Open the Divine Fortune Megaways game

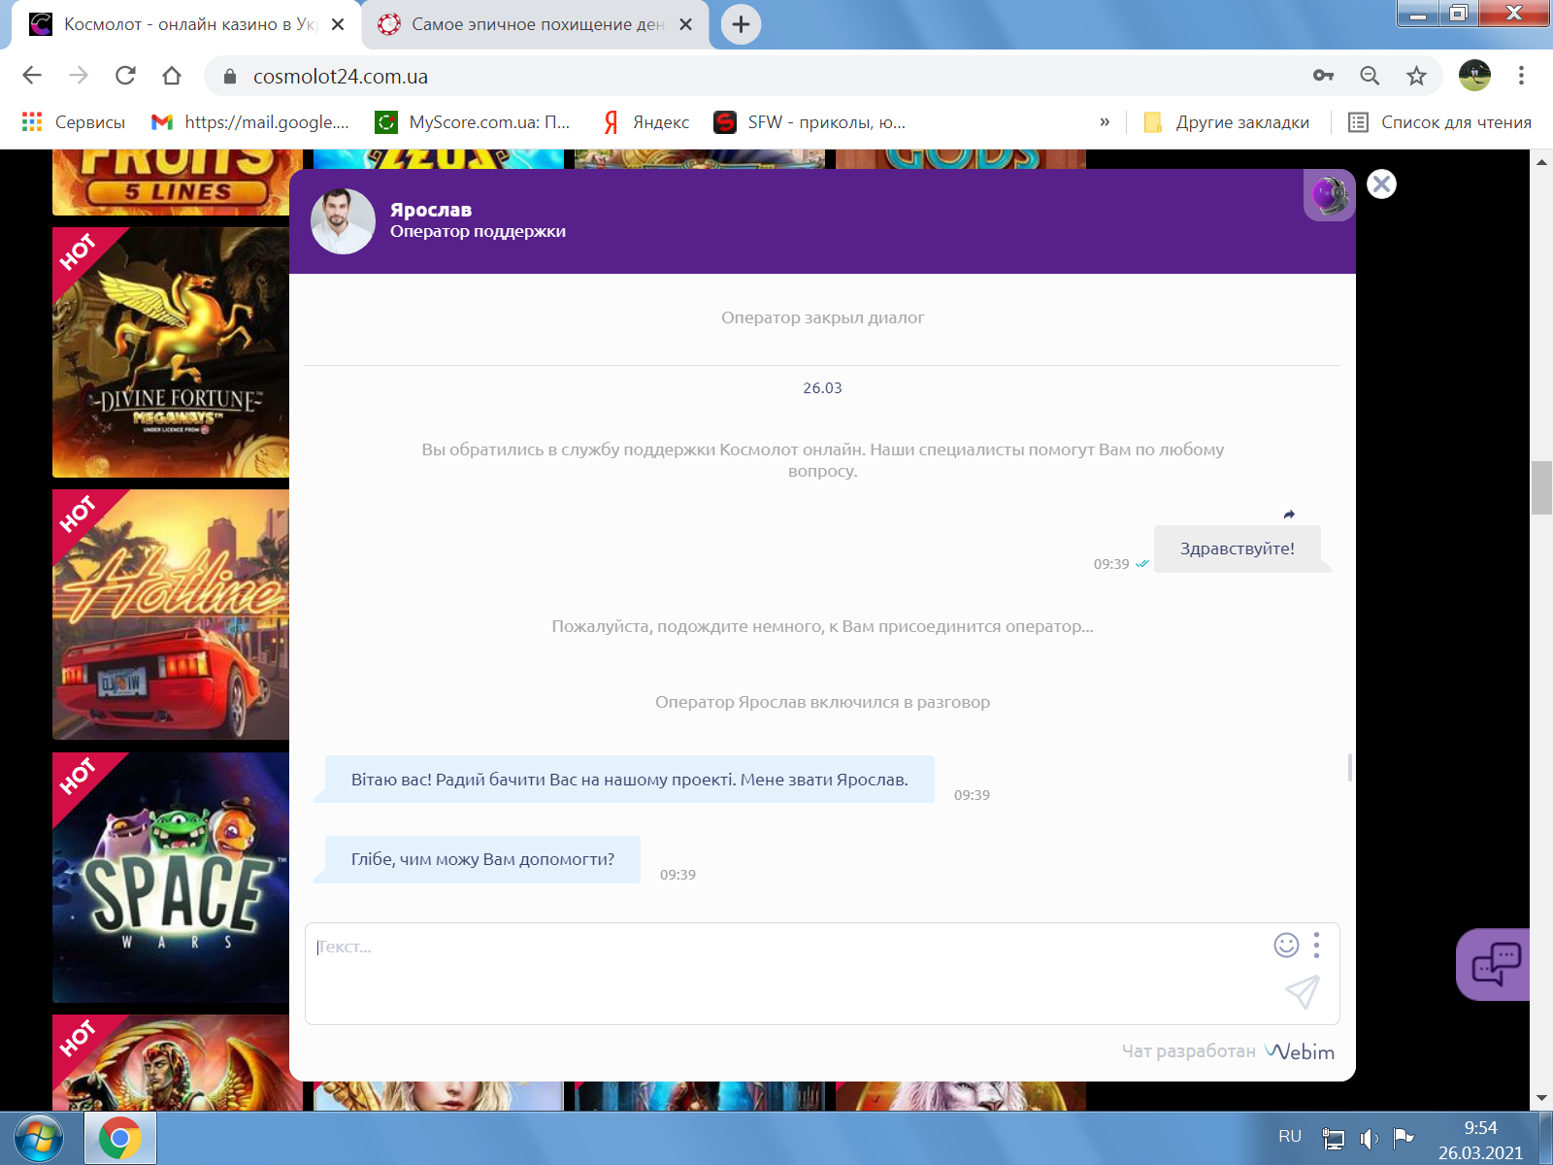[x=171, y=352]
